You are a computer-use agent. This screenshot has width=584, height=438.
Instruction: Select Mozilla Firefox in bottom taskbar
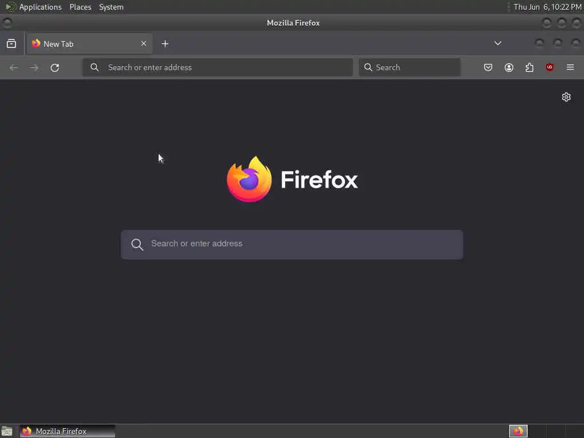pos(68,431)
